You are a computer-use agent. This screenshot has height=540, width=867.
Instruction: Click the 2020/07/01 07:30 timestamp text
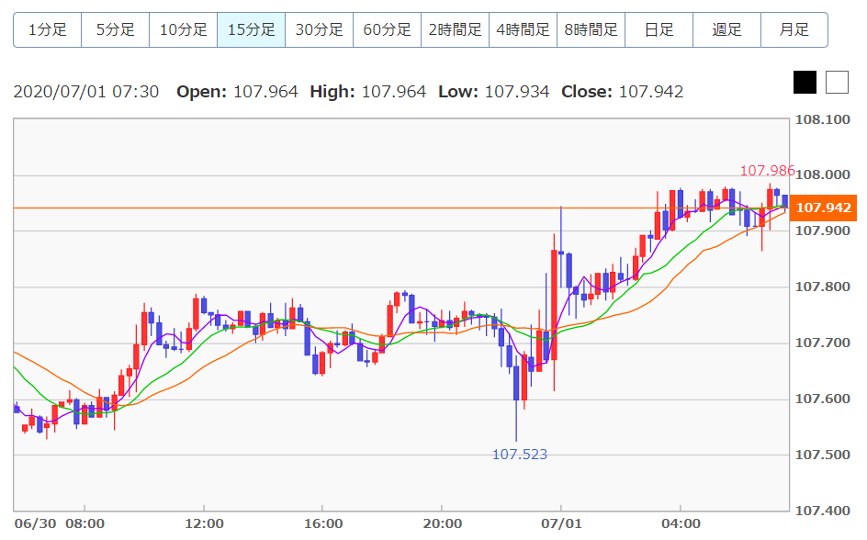tap(86, 92)
